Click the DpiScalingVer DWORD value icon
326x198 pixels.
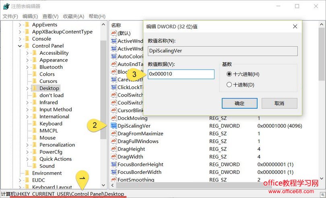pos(114,126)
